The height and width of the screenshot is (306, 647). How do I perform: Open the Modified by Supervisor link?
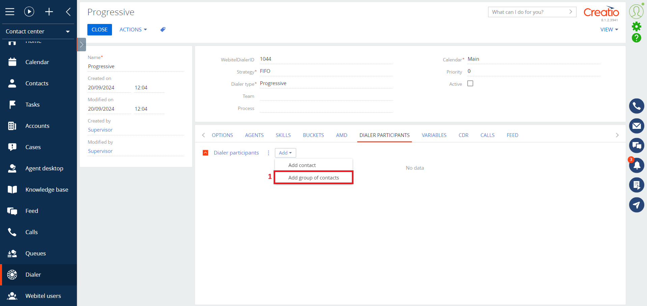(x=100, y=151)
